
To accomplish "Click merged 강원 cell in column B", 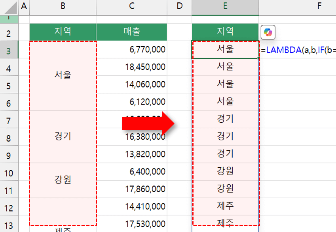I will click(63, 180).
